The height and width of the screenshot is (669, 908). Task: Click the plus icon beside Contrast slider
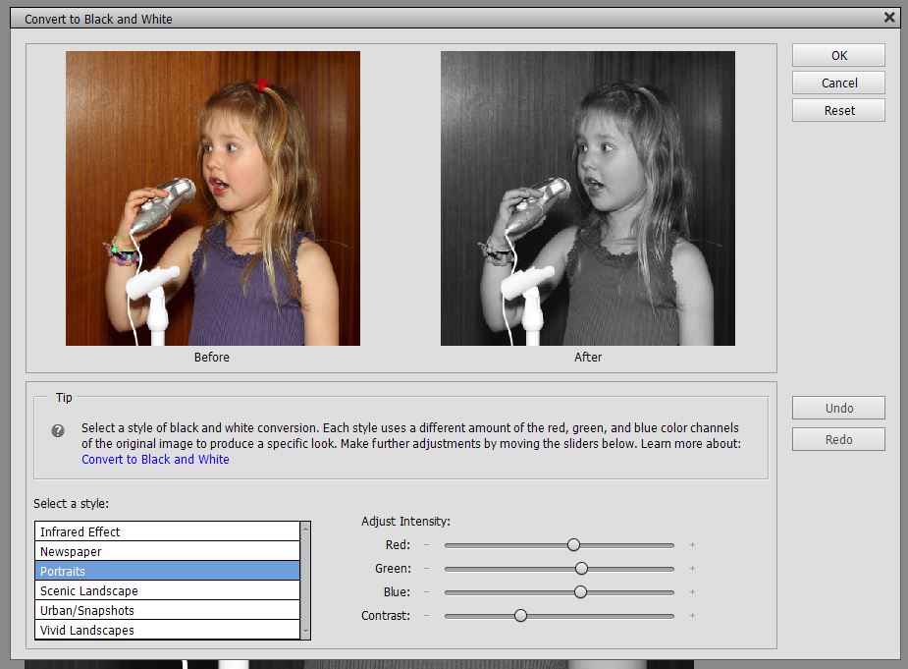(x=692, y=615)
